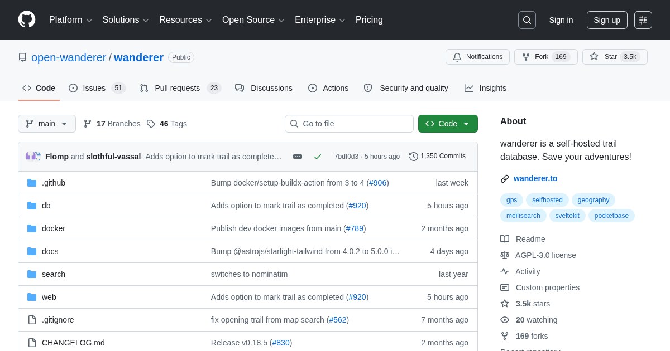Open the slothful-vassal author link
This screenshot has width=670, height=351.
pos(113,157)
